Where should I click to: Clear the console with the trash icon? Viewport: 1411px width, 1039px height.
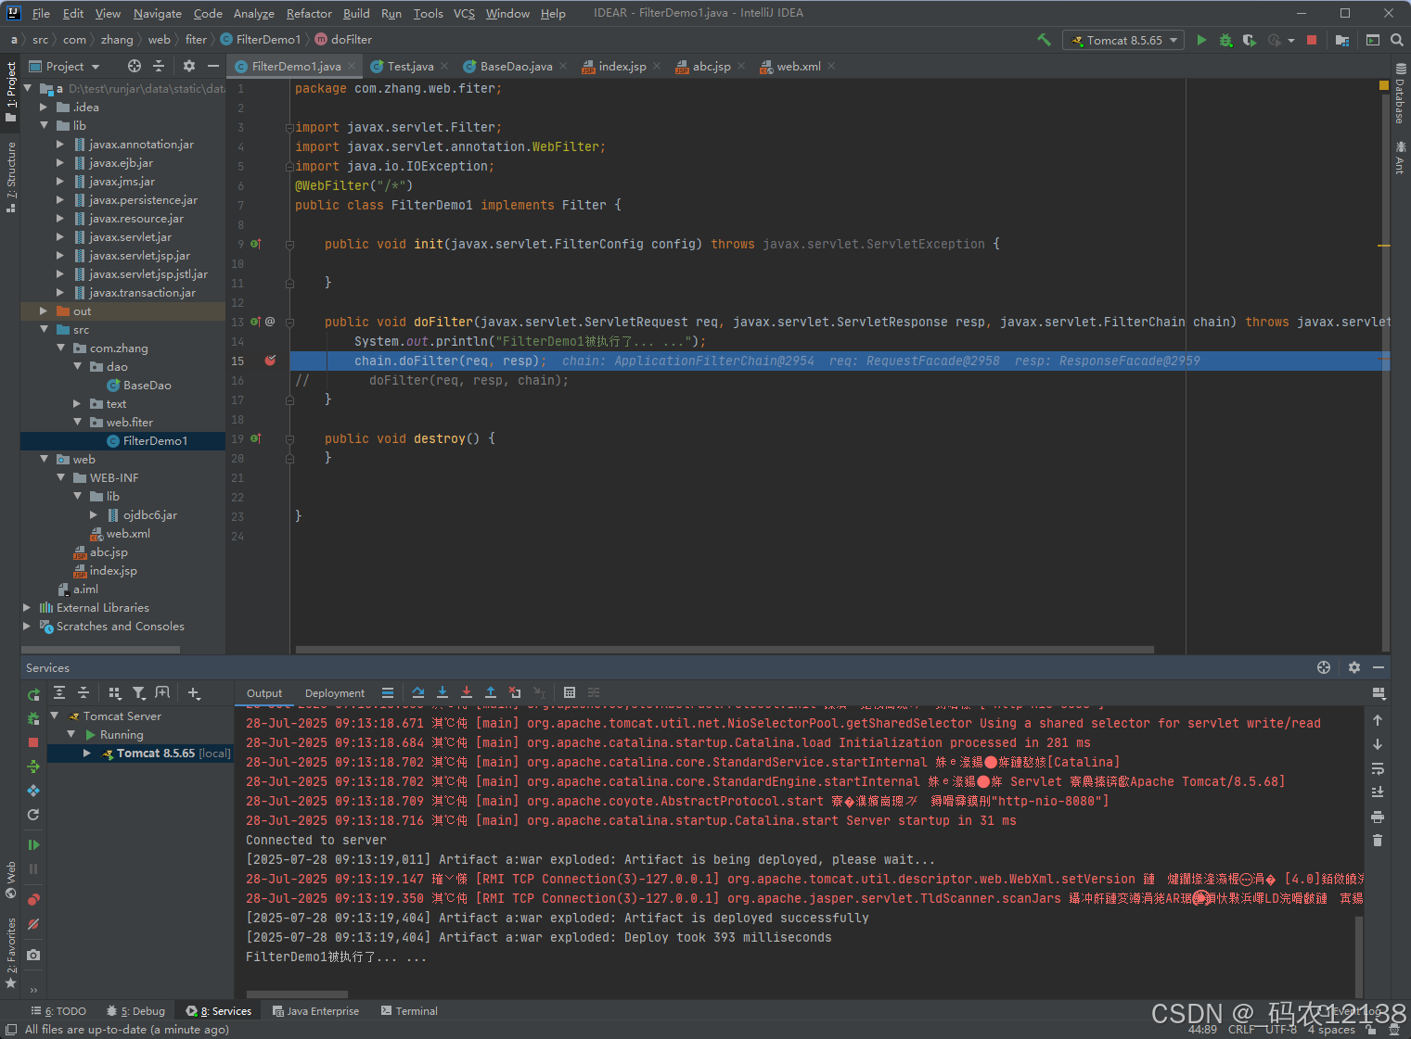pos(1378,840)
